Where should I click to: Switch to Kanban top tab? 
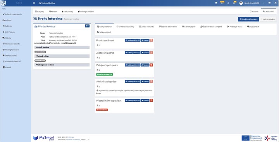coord(53,12)
